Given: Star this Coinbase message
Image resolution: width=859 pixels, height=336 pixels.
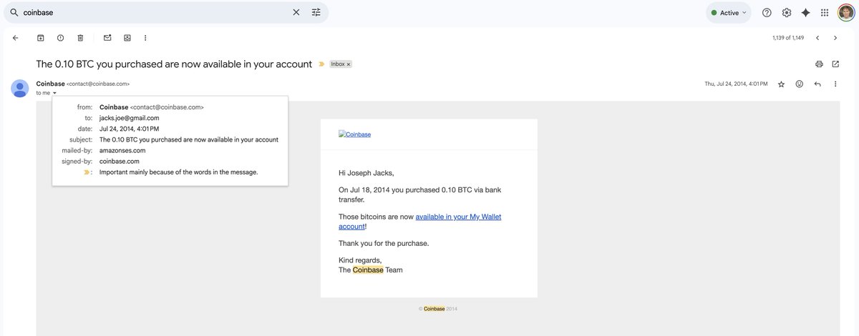Looking at the screenshot, I should pos(781,84).
